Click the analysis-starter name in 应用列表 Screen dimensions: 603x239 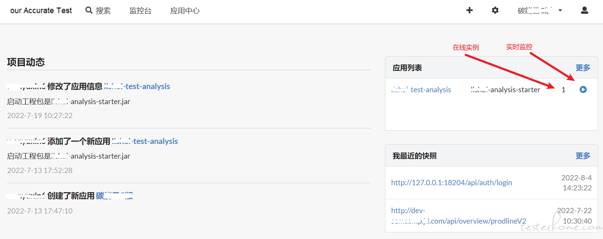505,90
